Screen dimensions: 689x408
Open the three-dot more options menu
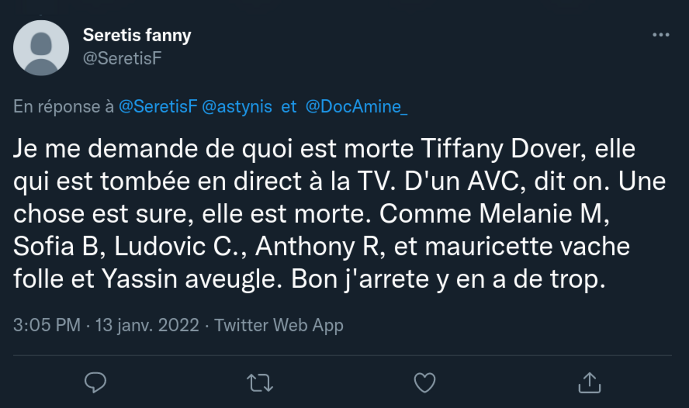(x=661, y=35)
